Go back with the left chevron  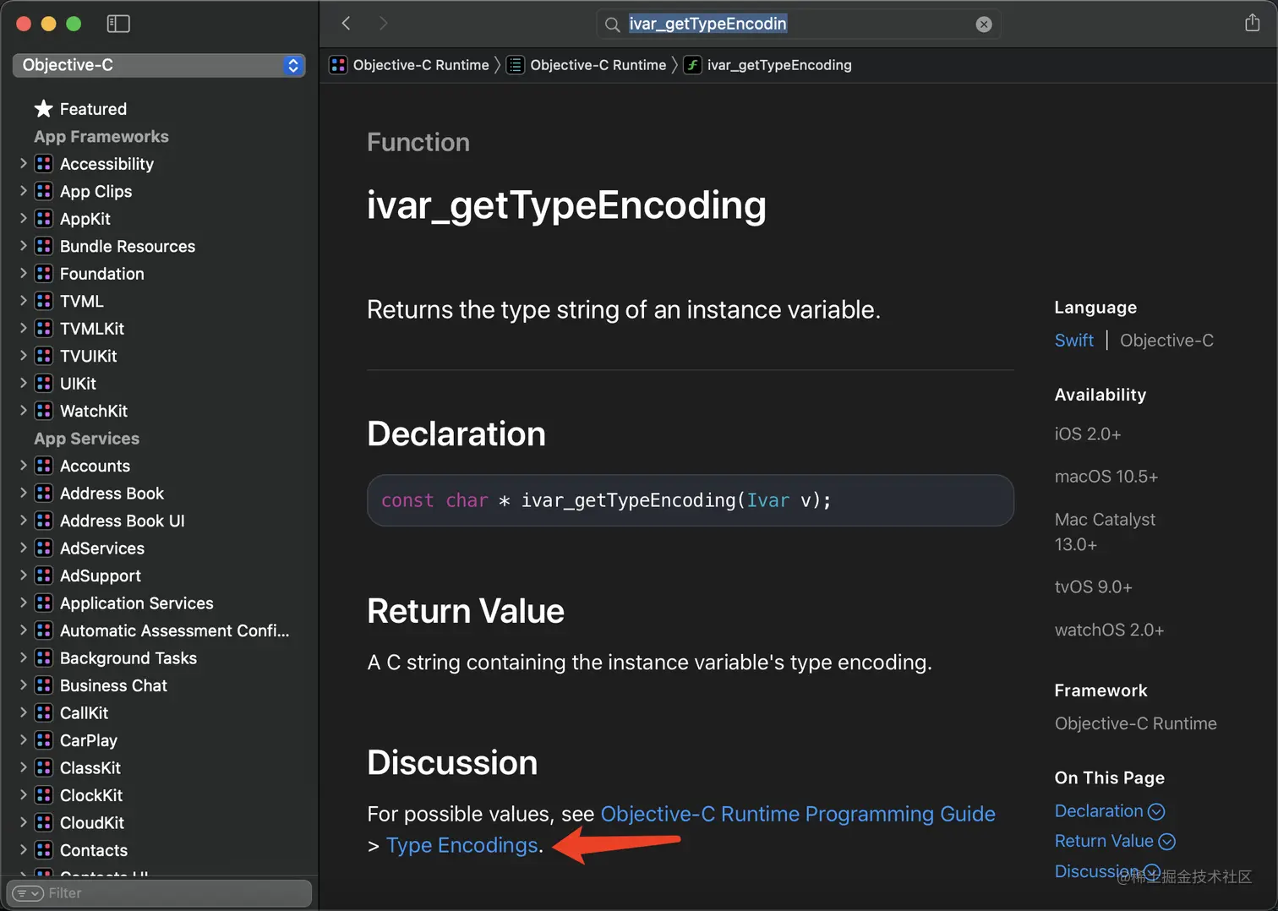coord(346,24)
